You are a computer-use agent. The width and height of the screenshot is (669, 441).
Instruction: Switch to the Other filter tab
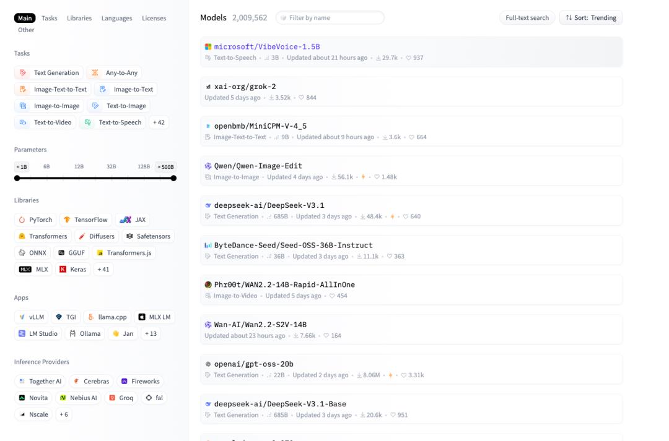(26, 30)
